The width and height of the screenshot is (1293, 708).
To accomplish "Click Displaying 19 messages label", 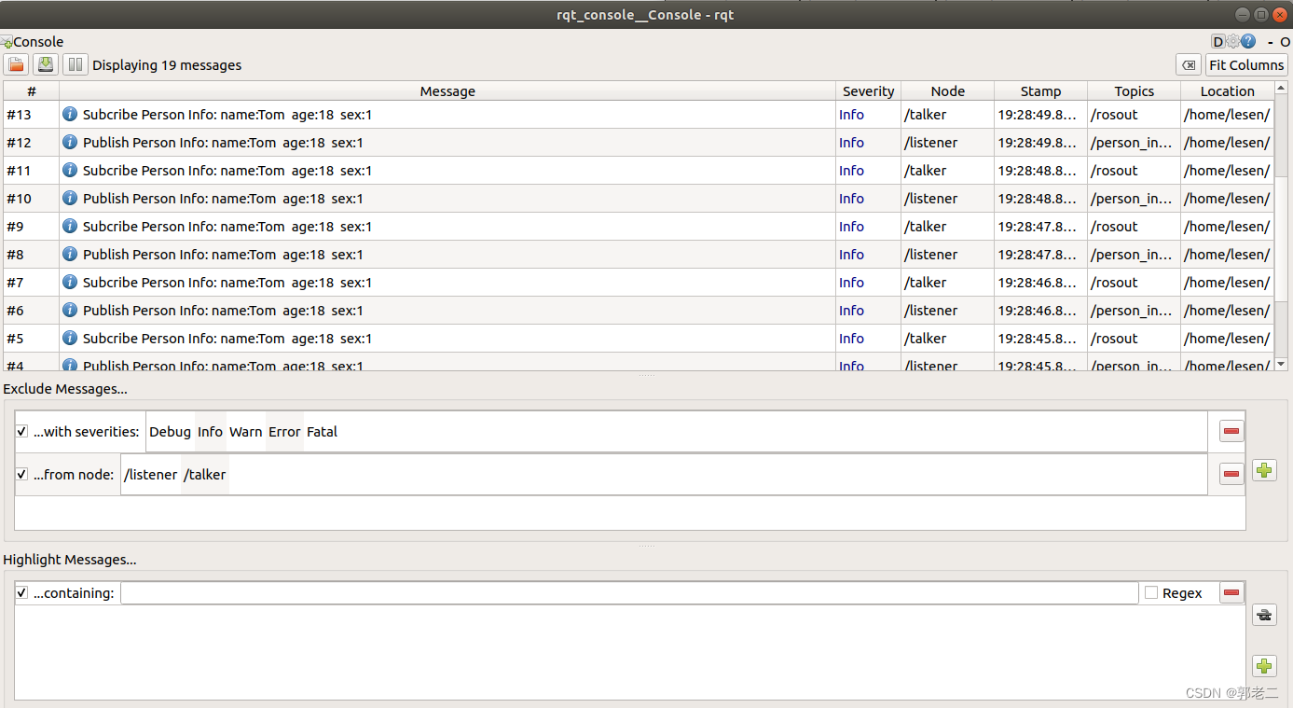I will pos(167,65).
